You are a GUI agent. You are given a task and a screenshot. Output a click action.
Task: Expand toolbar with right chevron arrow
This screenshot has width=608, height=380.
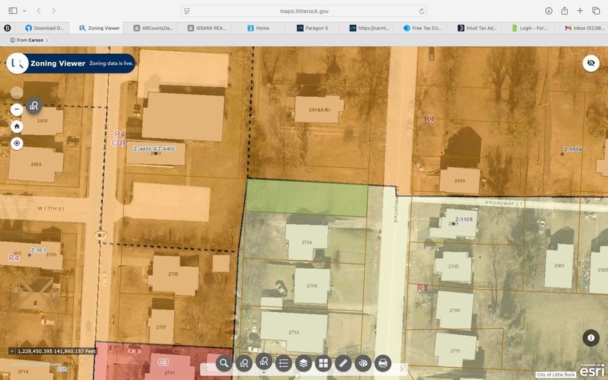tap(401, 369)
